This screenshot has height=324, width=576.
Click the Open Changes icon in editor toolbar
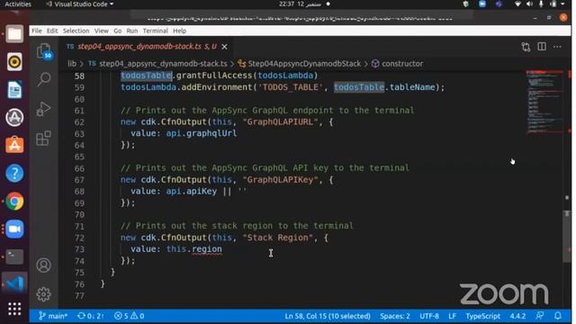tap(526, 47)
